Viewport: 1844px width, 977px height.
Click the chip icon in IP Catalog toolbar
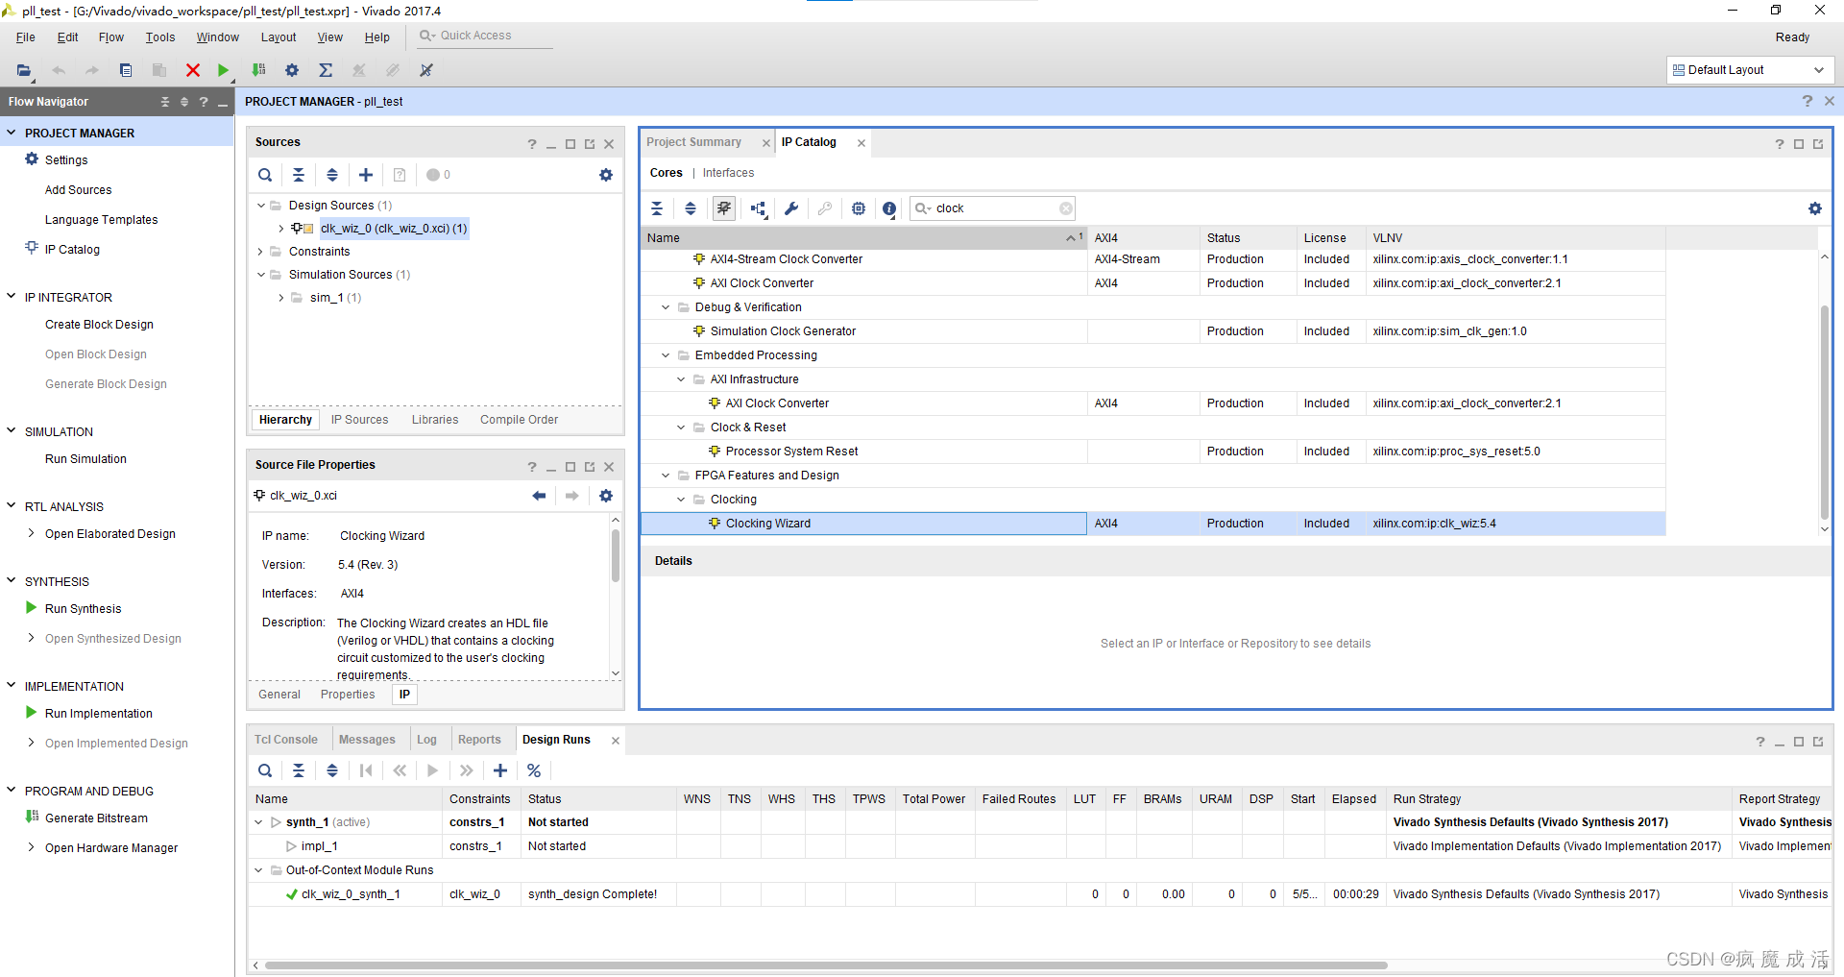[x=859, y=208]
